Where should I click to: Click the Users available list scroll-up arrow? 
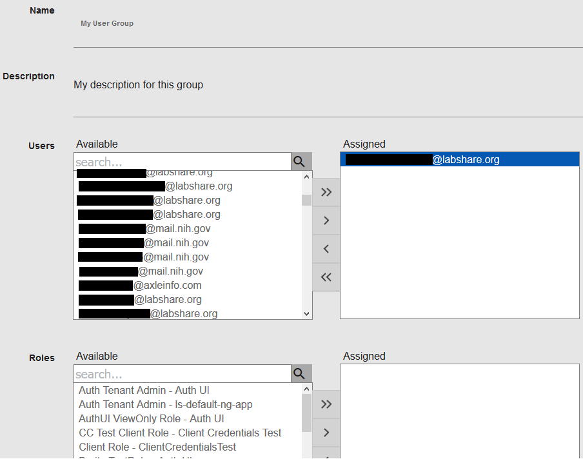307,177
